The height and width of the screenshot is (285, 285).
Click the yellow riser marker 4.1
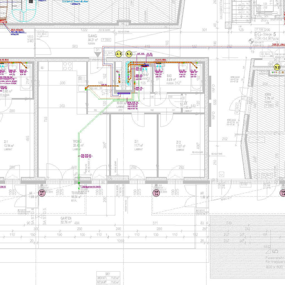(119, 54)
